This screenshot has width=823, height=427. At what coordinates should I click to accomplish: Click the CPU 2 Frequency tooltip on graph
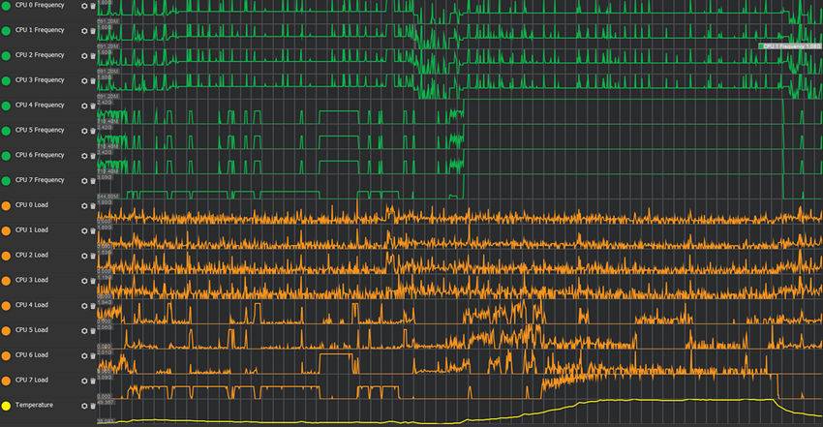click(789, 46)
